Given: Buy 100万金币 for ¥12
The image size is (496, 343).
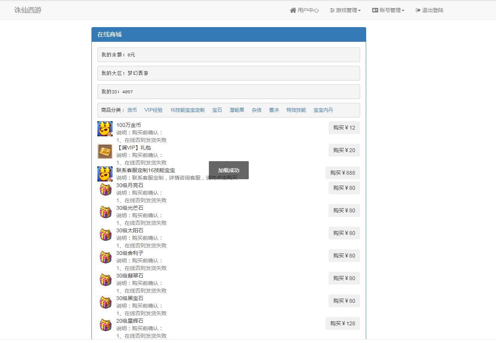Looking at the screenshot, I should tap(344, 128).
